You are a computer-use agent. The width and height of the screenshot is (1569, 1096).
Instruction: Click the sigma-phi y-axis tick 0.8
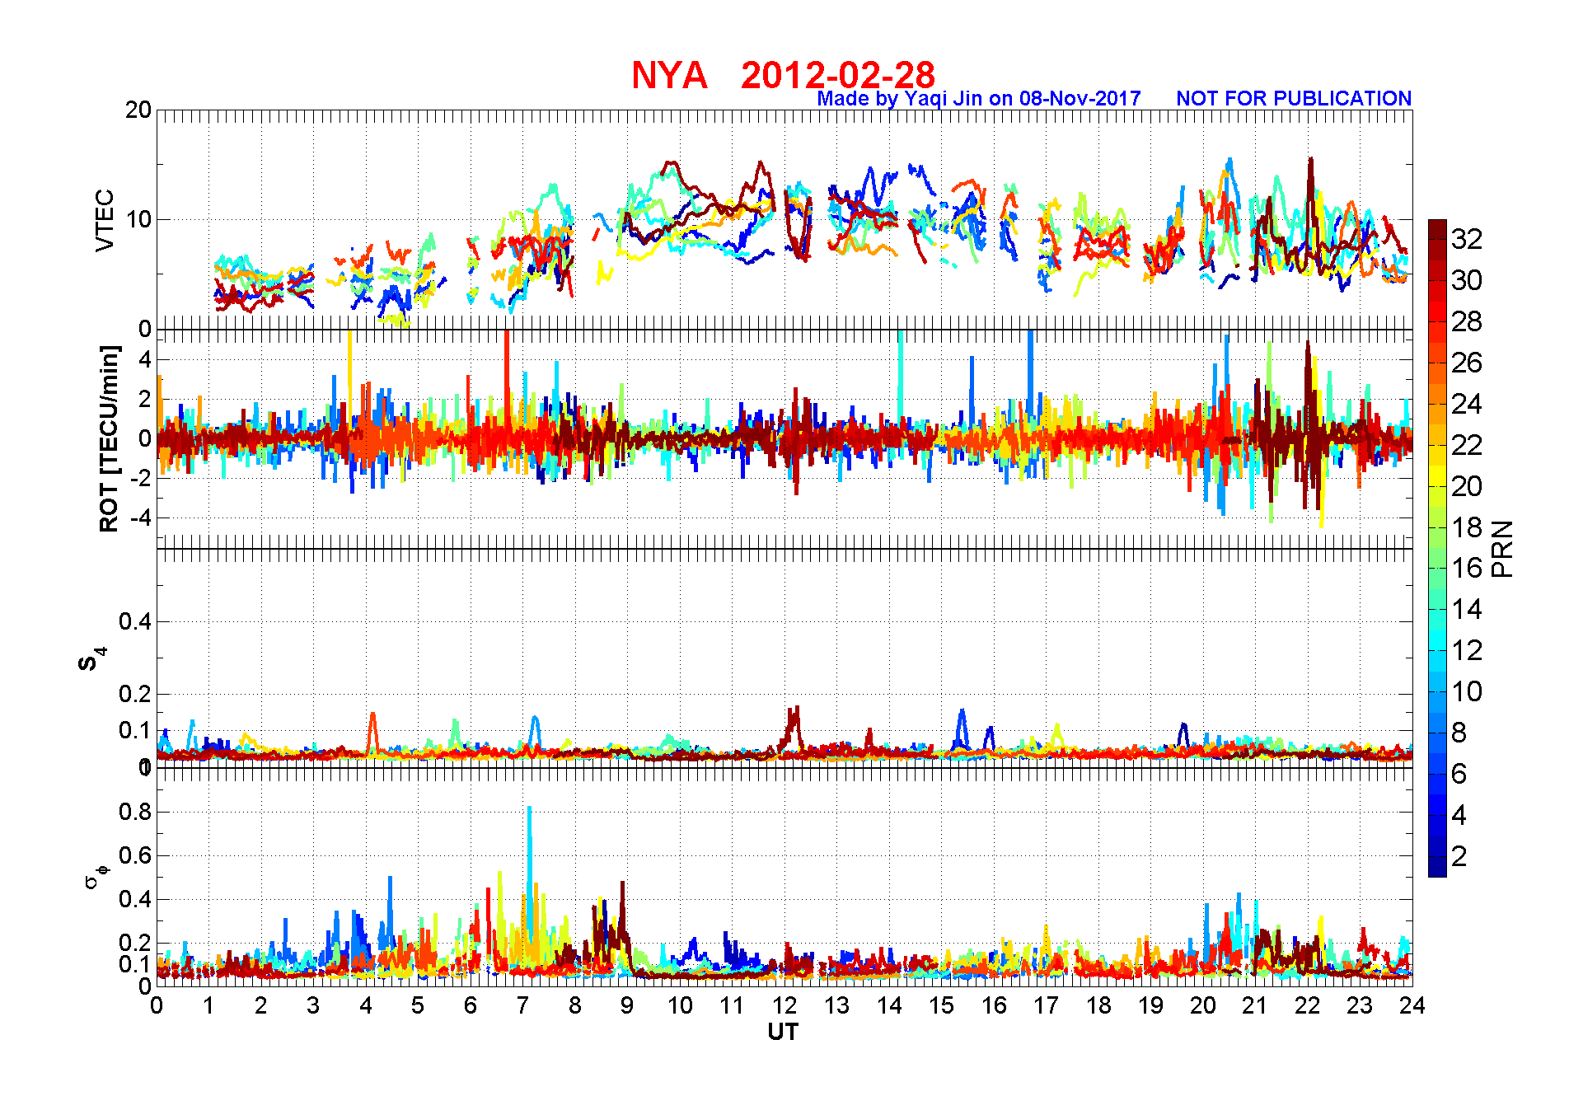(135, 812)
